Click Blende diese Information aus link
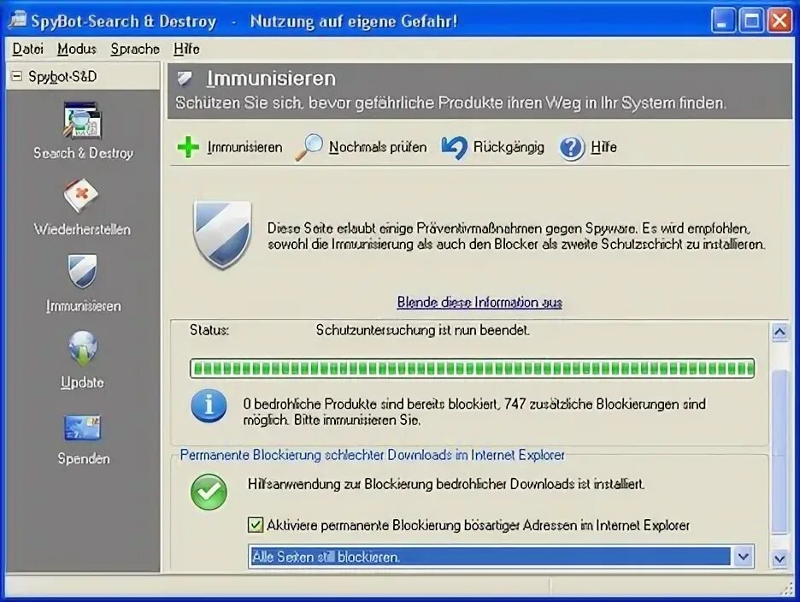The image size is (800, 602). [x=479, y=302]
